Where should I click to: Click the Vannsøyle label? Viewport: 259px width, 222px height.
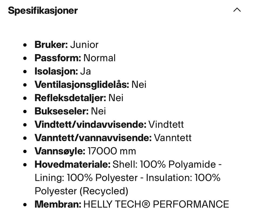coord(60,151)
